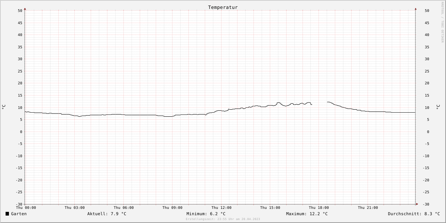The image size is (446, 223).
Task: Click the "Durchschnitt: 8.3 °C" statistic
Action: 414,214
